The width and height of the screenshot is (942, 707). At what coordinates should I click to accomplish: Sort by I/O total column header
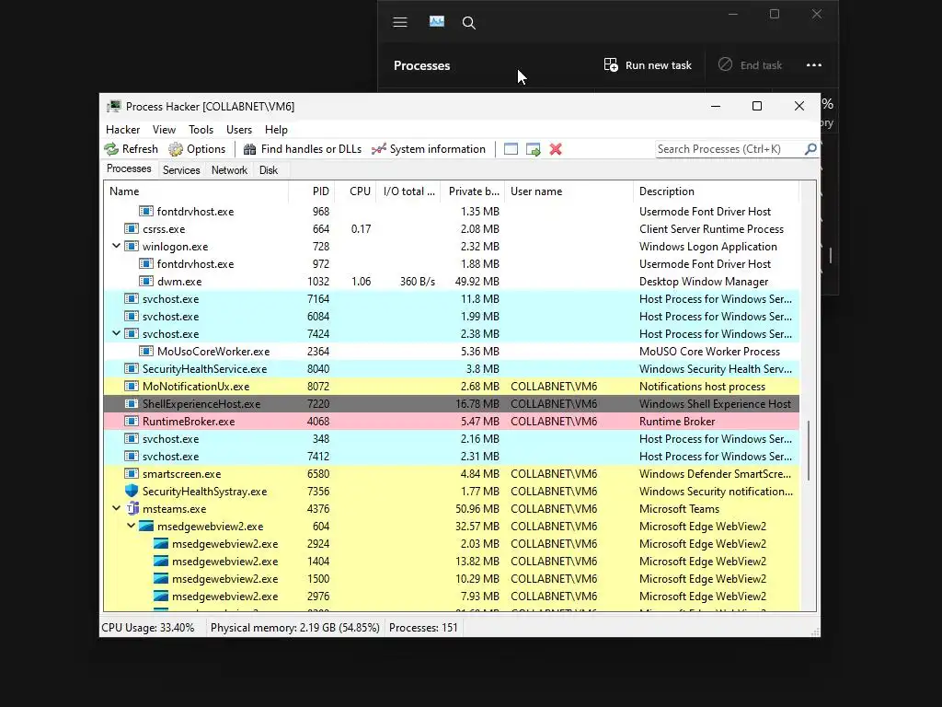point(408,191)
